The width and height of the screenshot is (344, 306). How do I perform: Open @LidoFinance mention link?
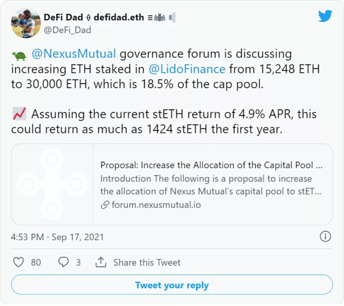[x=187, y=69]
